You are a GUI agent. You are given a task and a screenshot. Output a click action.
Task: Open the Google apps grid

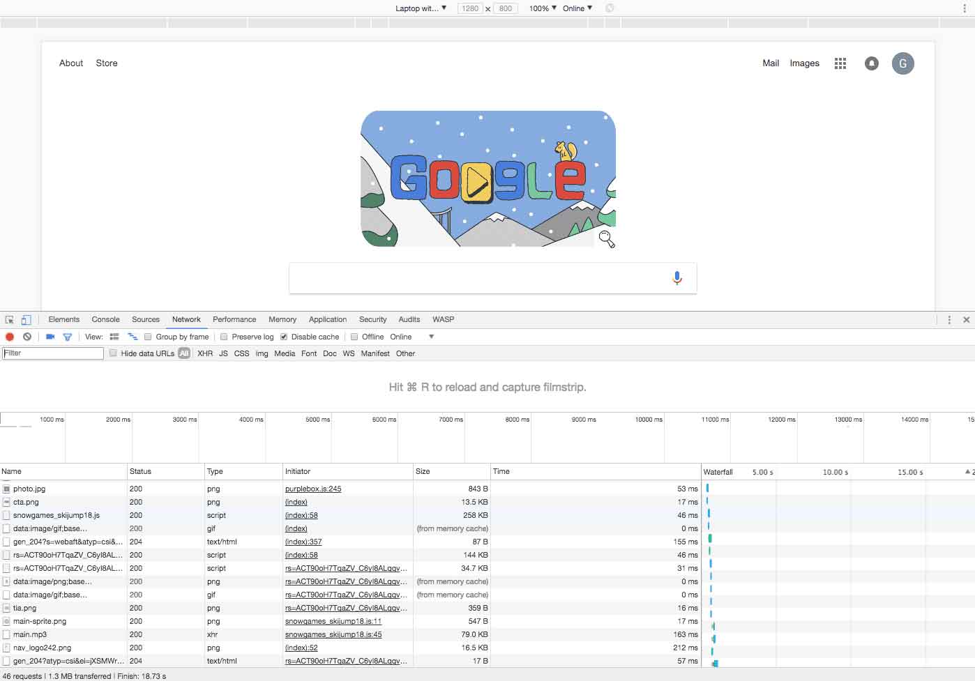click(840, 63)
